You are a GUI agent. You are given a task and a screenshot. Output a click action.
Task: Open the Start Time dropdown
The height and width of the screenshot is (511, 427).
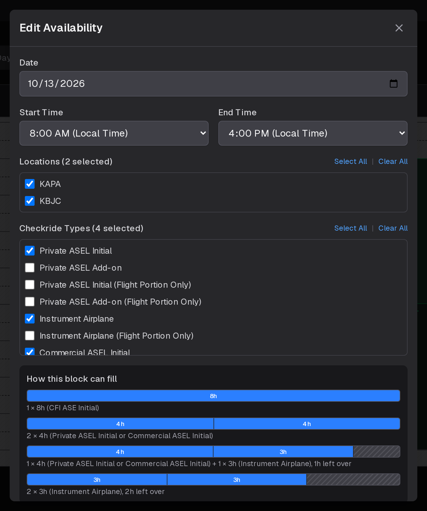pyautogui.click(x=114, y=133)
